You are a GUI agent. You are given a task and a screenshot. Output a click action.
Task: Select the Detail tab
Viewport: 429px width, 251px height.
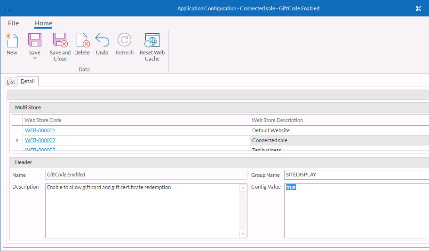point(27,81)
